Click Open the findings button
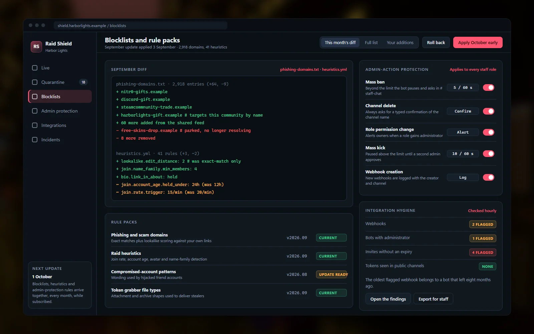534x334 pixels. point(388,299)
